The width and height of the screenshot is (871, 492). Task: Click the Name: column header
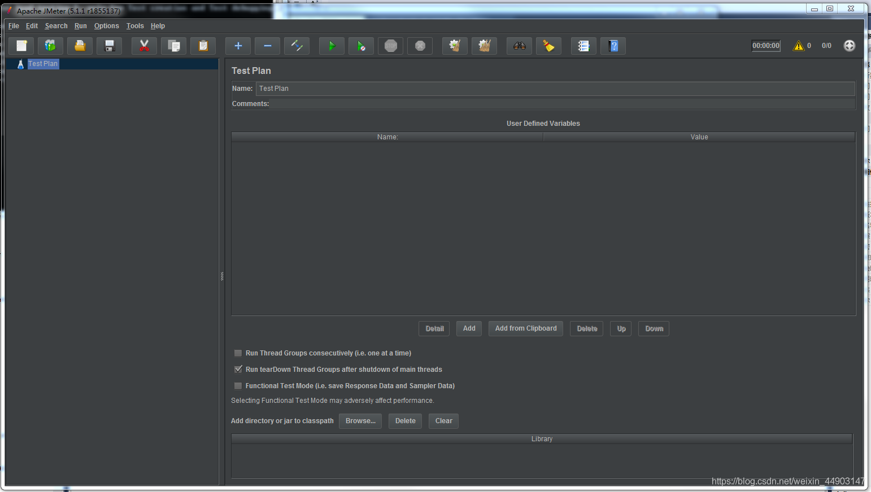pos(387,137)
